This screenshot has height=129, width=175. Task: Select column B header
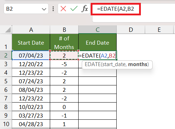[64, 30]
